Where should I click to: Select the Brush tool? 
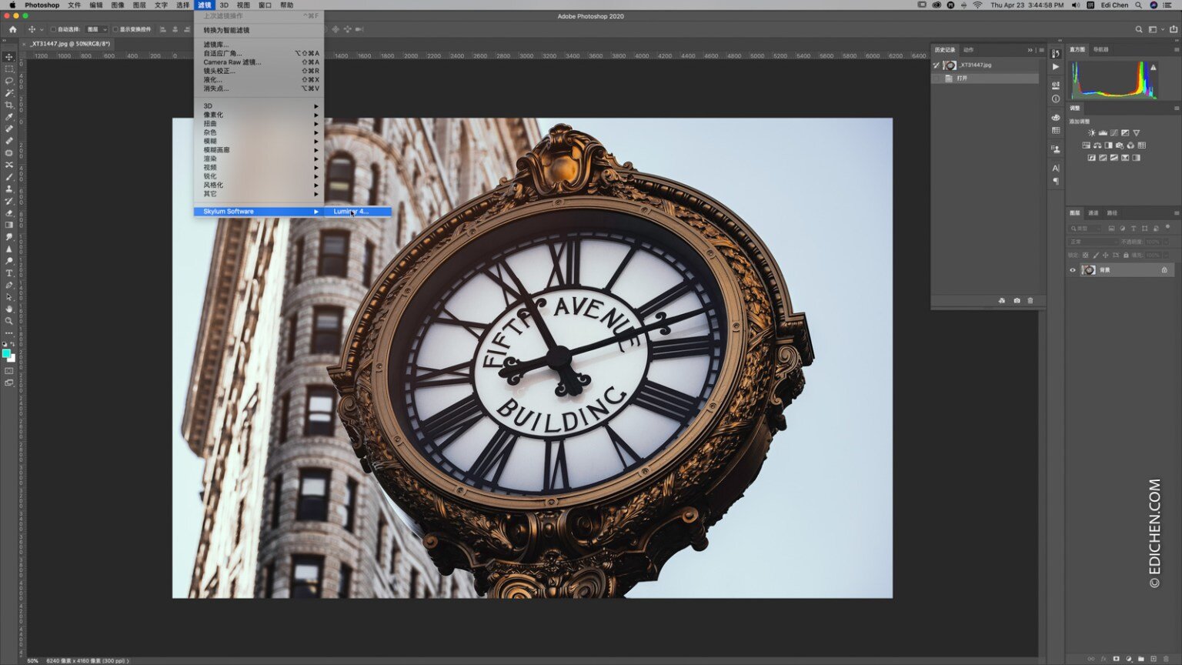point(9,177)
